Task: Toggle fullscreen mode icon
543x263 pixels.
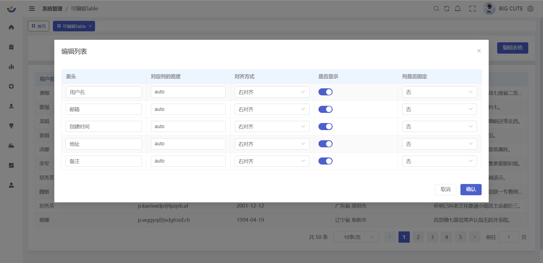Action: [x=472, y=8]
